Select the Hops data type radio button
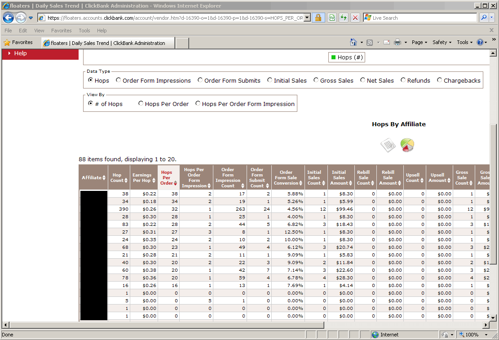This screenshot has width=499, height=340. (x=90, y=80)
